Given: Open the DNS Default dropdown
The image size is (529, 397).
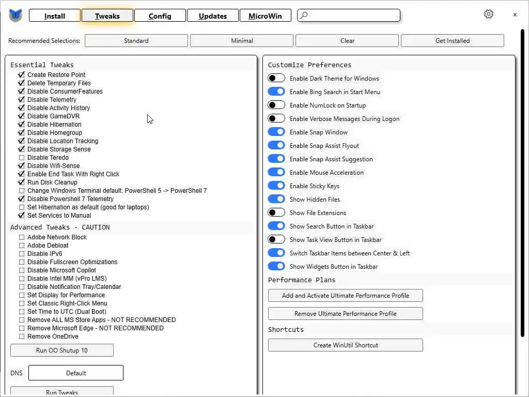Looking at the screenshot, I should pos(76,373).
